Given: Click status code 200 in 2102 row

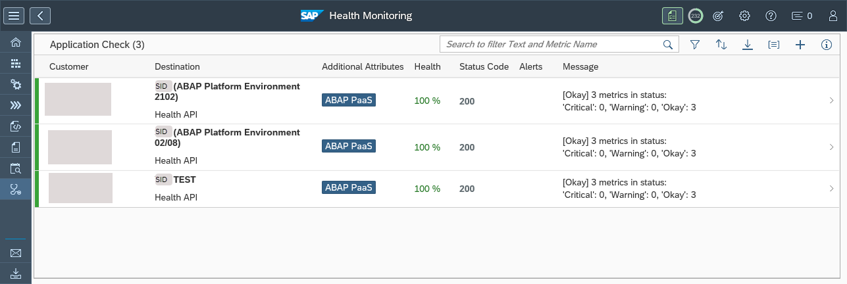Looking at the screenshot, I should [x=467, y=101].
